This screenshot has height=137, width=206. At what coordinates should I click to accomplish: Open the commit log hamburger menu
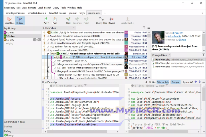(x=149, y=28)
